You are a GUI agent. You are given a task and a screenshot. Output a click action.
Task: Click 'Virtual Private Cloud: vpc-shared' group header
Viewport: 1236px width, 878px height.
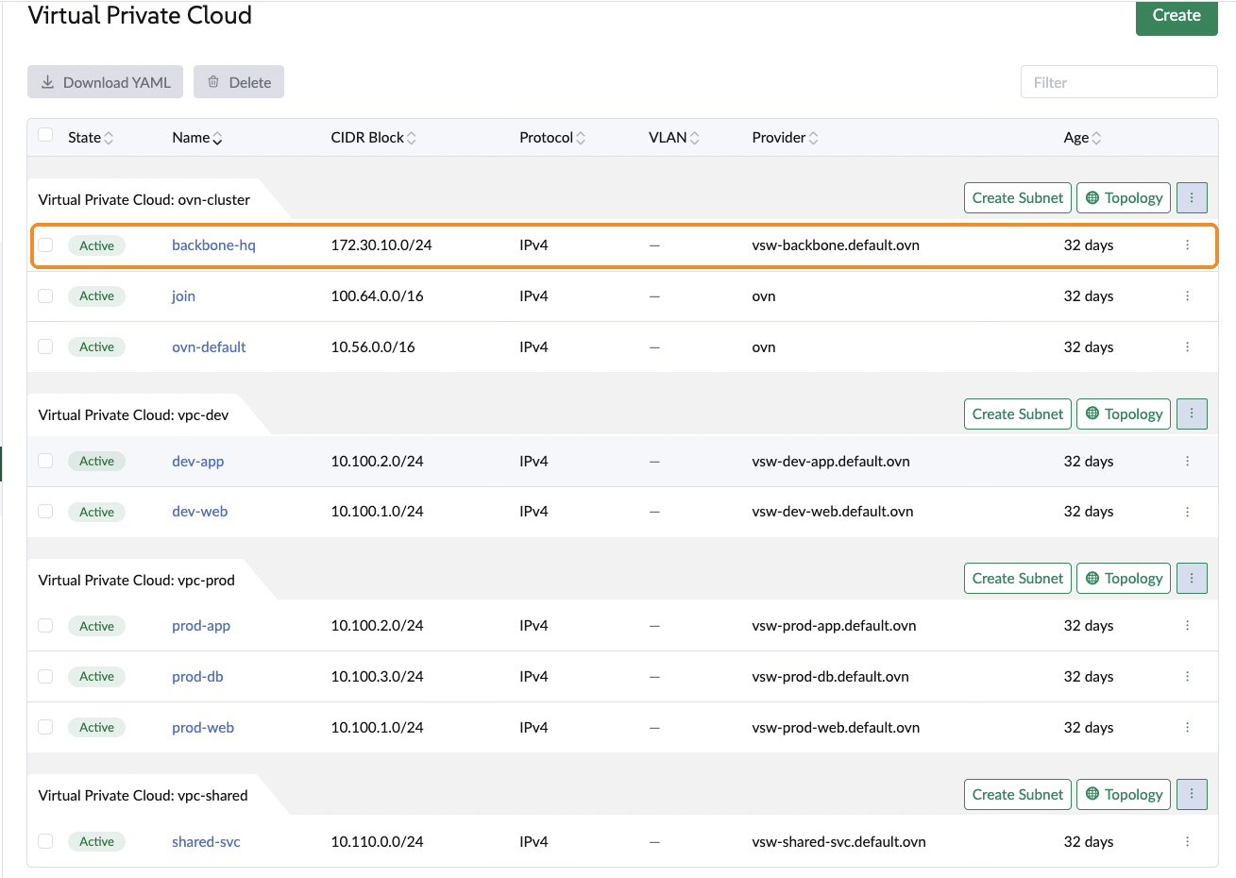(x=143, y=796)
